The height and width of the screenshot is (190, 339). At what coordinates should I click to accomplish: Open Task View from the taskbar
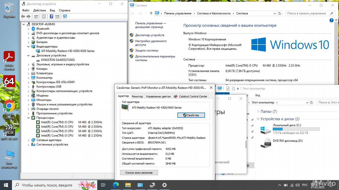[103, 185]
